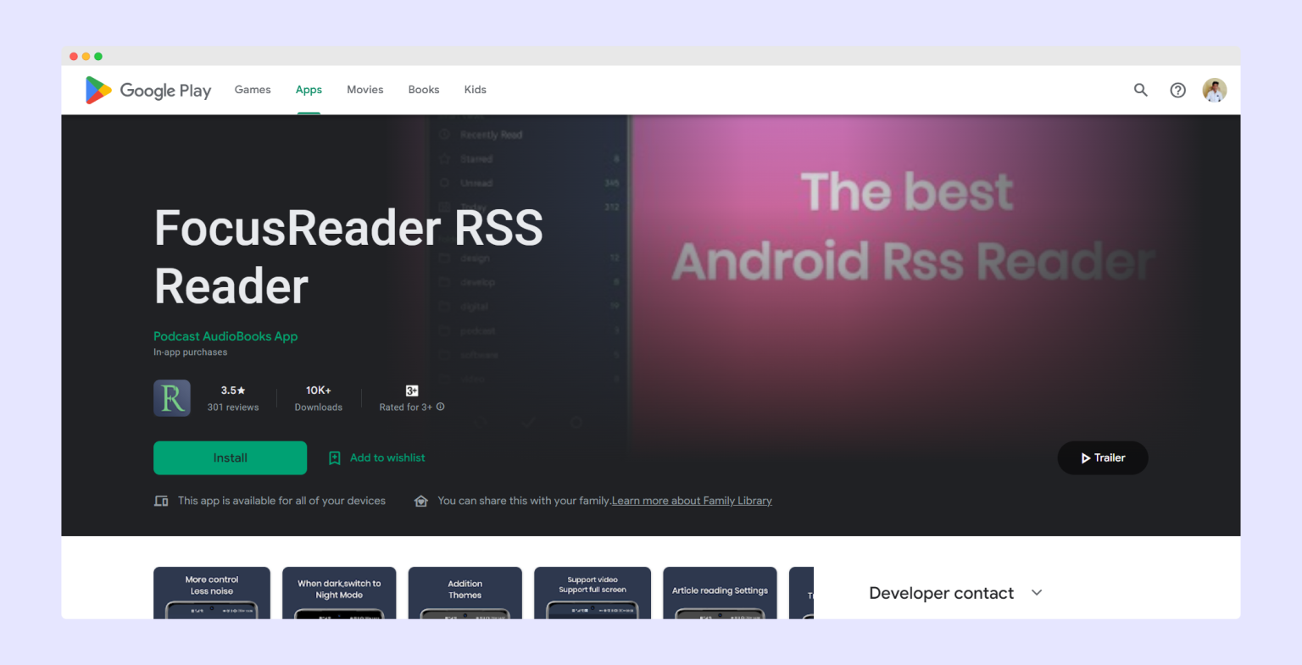Image resolution: width=1302 pixels, height=665 pixels.
Task: Click the Family Library house icon
Action: click(x=421, y=501)
